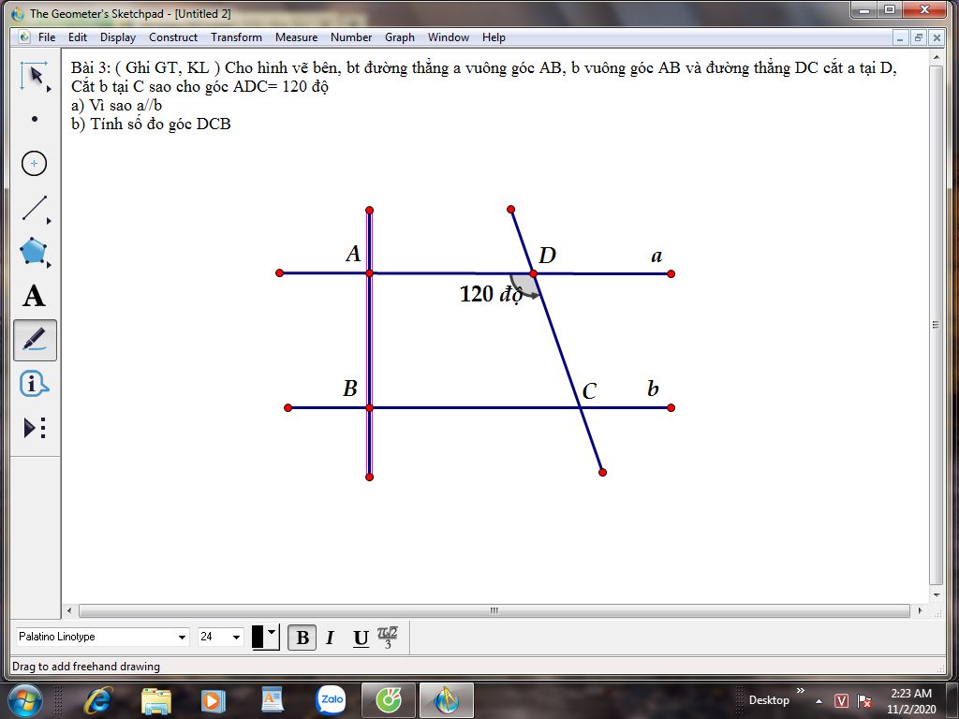959x719 pixels.
Task: Toggle Italic text formatting
Action: point(331,637)
